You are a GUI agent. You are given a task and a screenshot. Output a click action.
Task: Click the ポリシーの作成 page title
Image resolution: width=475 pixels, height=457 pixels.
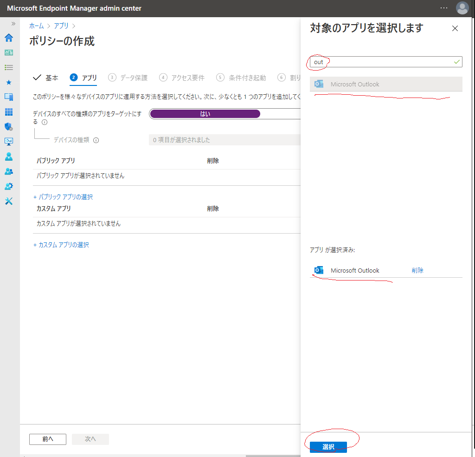pyautogui.click(x=62, y=41)
